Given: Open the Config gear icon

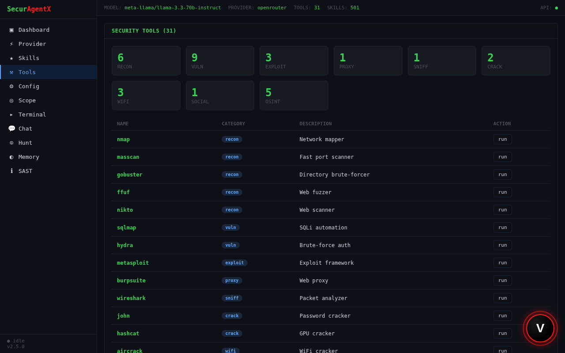Looking at the screenshot, I should click(x=11, y=86).
